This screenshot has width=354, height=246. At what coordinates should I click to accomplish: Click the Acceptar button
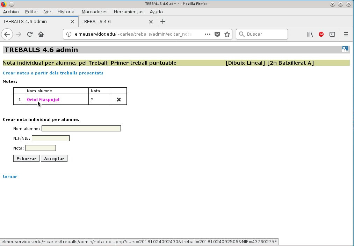54,158
